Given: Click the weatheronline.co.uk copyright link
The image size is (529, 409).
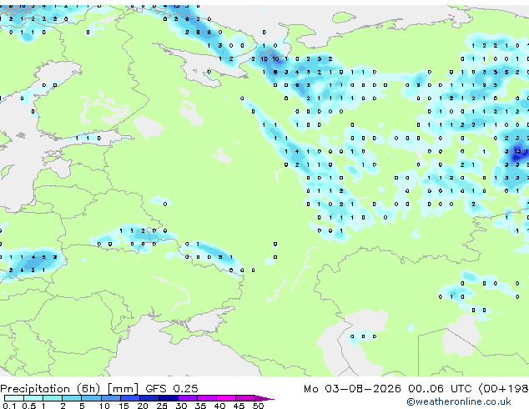Looking at the screenshot, I should click(459, 401).
